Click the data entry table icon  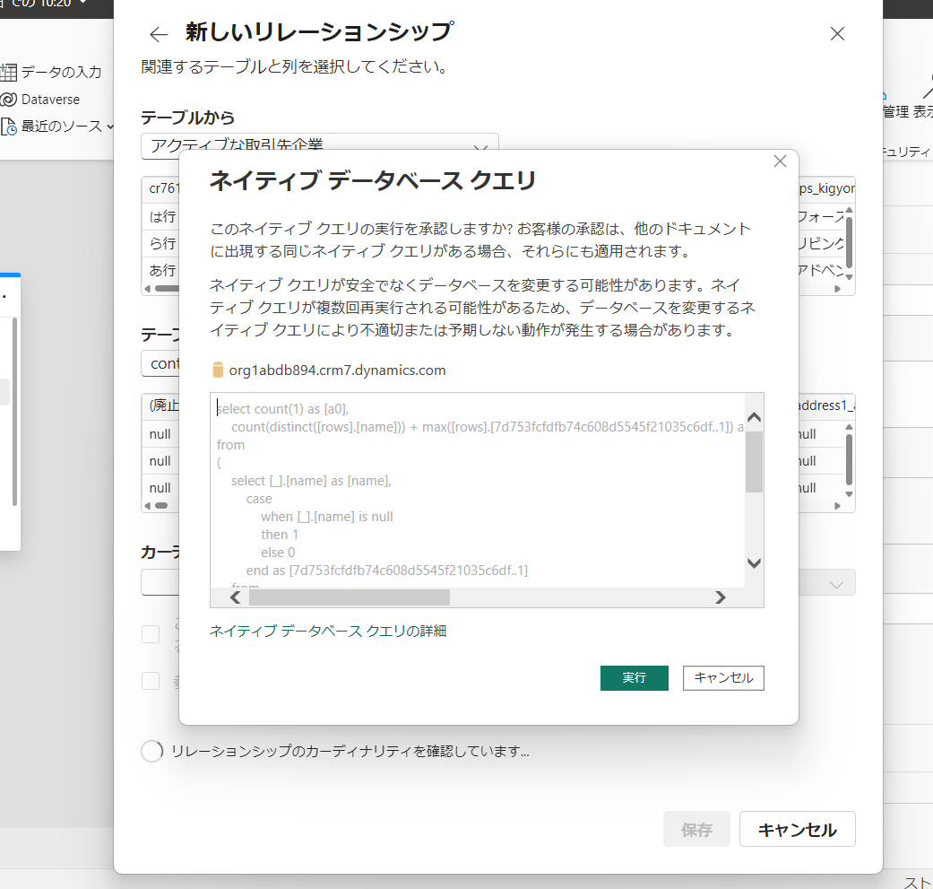(x=8, y=73)
